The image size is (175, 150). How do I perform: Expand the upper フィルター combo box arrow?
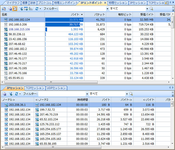coord(107,9)
